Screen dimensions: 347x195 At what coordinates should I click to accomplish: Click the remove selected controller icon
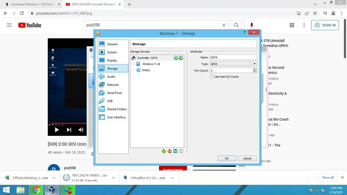tap(169, 151)
